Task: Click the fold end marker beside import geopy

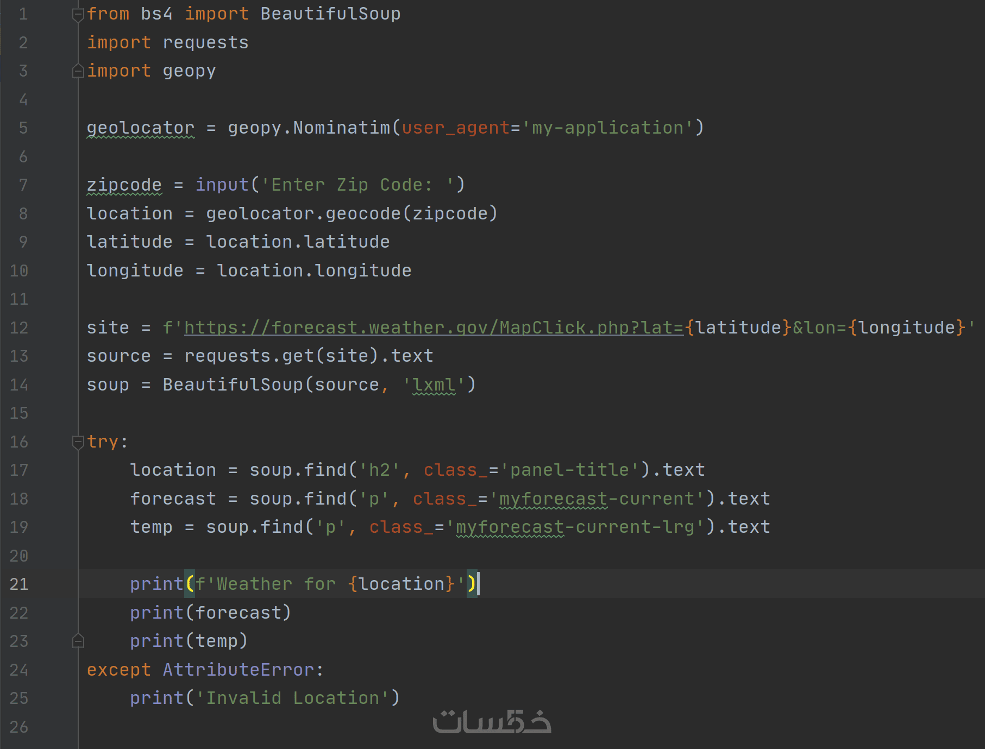Action: point(78,71)
